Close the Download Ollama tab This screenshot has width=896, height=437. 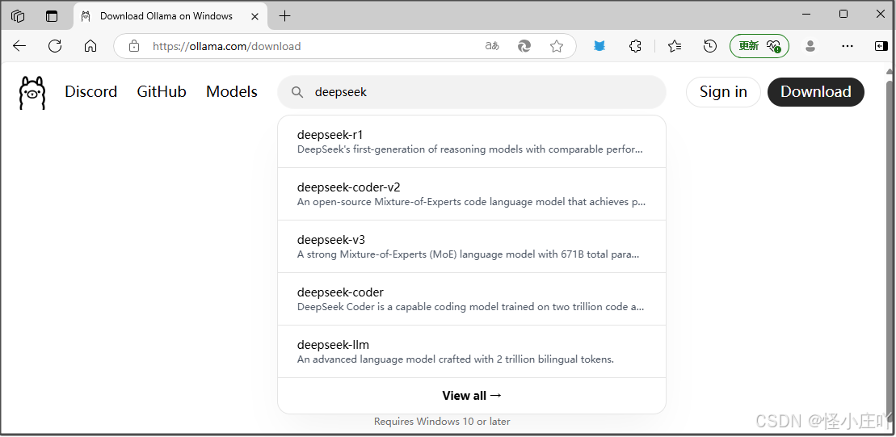click(254, 16)
